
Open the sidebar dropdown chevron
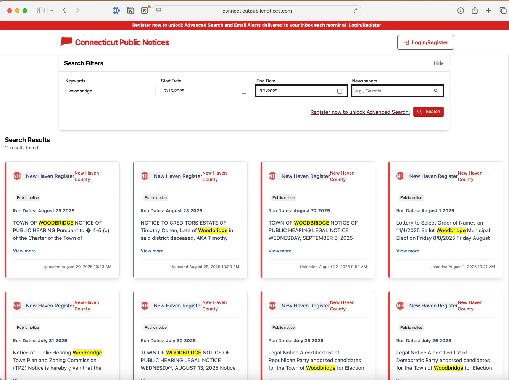(x=52, y=11)
